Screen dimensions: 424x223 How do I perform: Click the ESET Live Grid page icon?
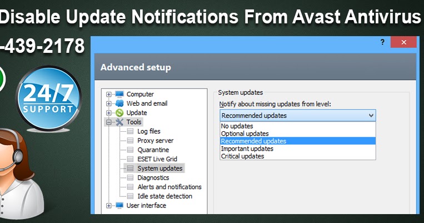(x=131, y=159)
